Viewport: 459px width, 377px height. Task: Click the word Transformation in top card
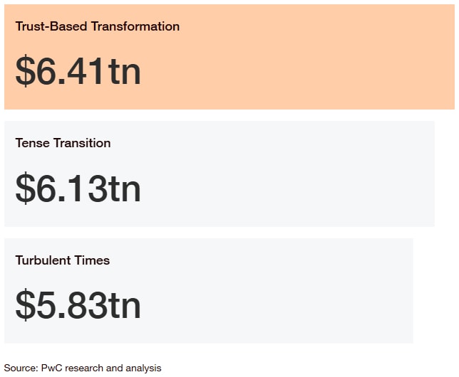135,26
